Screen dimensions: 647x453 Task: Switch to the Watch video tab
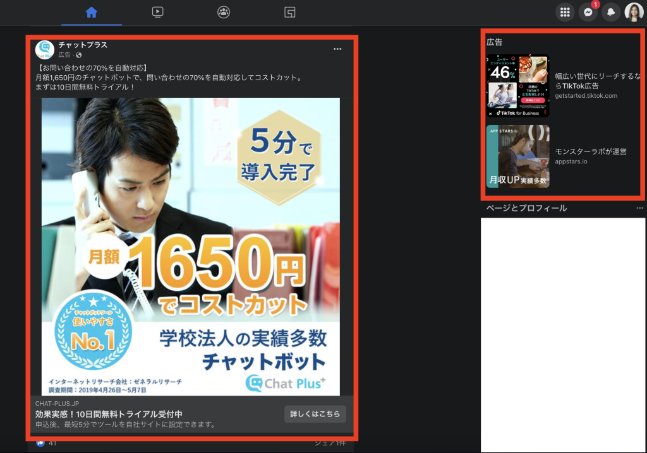[x=157, y=13]
